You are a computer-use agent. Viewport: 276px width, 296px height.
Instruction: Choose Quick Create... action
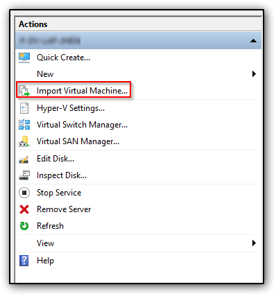click(x=63, y=58)
